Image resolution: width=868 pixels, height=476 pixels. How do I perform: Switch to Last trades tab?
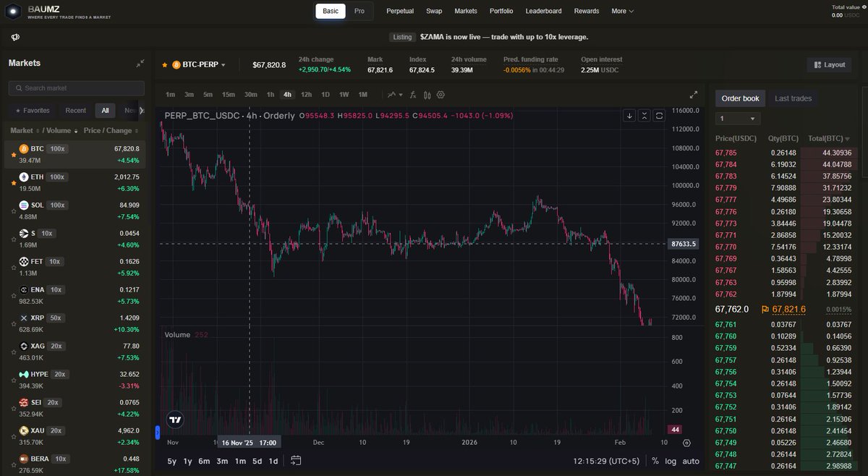pyautogui.click(x=793, y=98)
